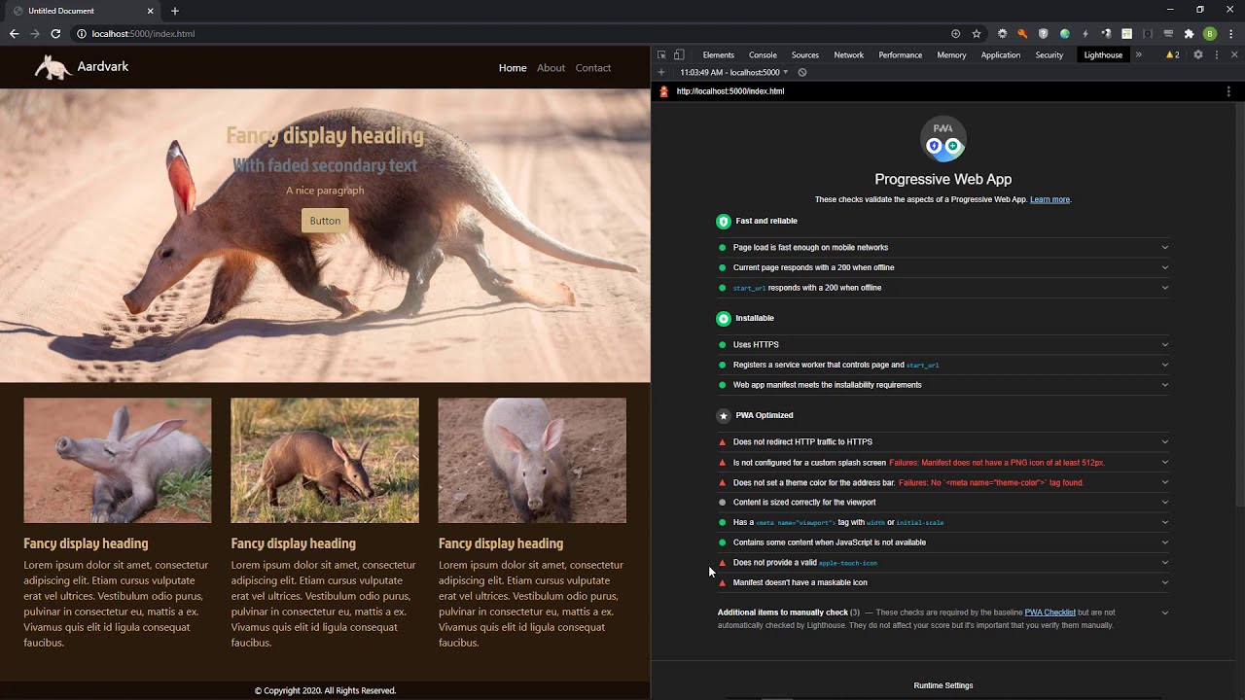Screen dimensions: 1245x700
Task: Switch to the Console tab
Action: (x=763, y=54)
